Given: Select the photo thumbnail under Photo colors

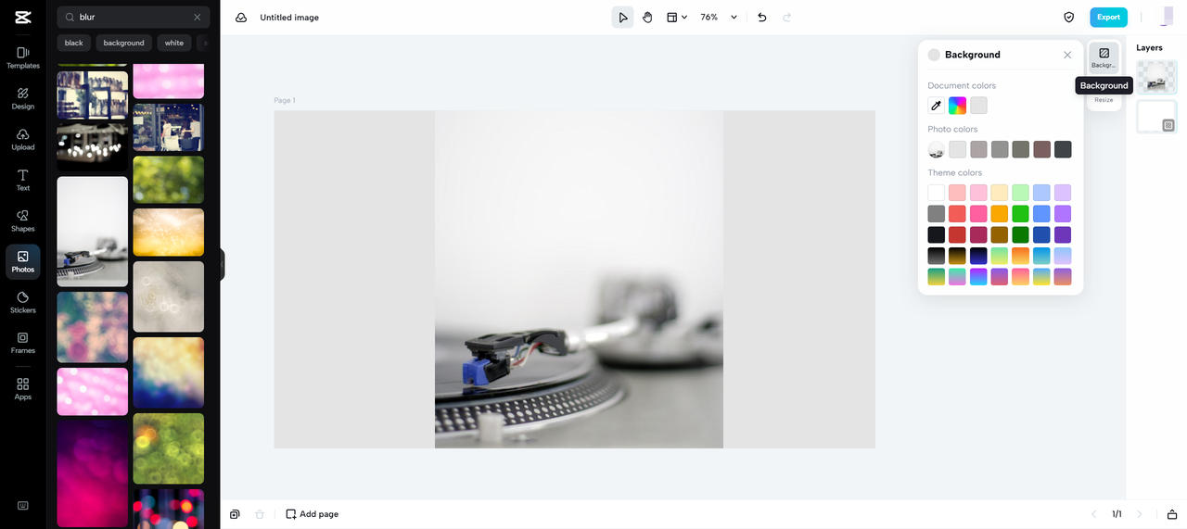Looking at the screenshot, I should click(x=937, y=149).
